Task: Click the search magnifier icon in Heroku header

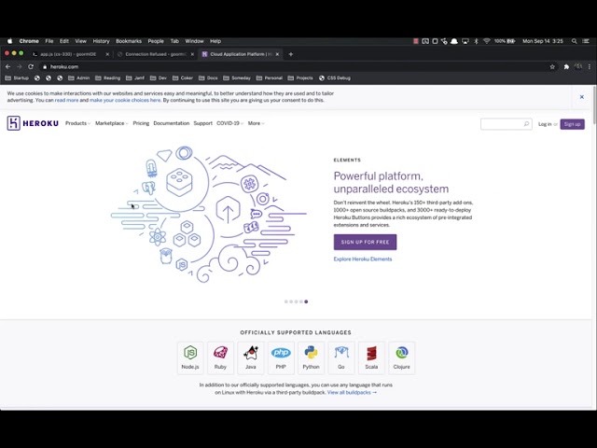Action: tap(526, 124)
